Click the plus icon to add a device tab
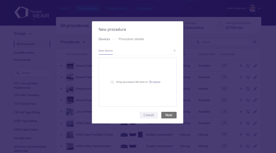Viewport: 276px width, 153px height. tap(175, 51)
